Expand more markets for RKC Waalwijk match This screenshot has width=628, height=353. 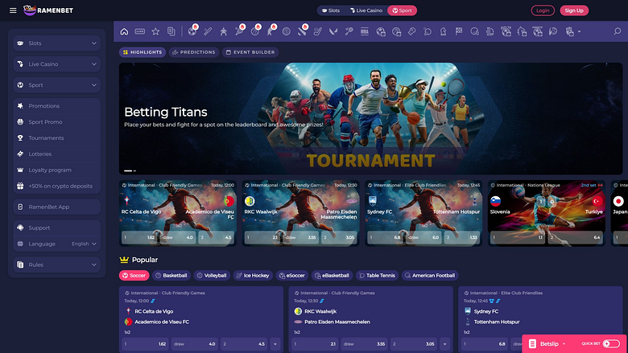pyautogui.click(x=445, y=344)
